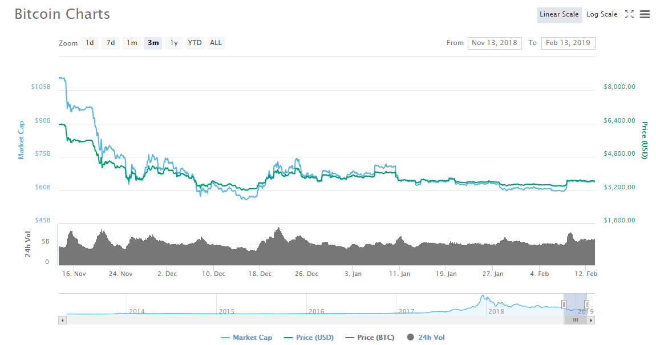
Task: Set zoom to 7d
Action: click(111, 43)
